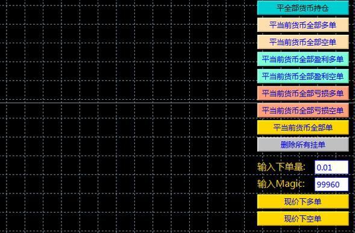This screenshot has height=233, width=355.
Task: Delete all pending orders with 删除所有挂单
Action: pos(303,144)
